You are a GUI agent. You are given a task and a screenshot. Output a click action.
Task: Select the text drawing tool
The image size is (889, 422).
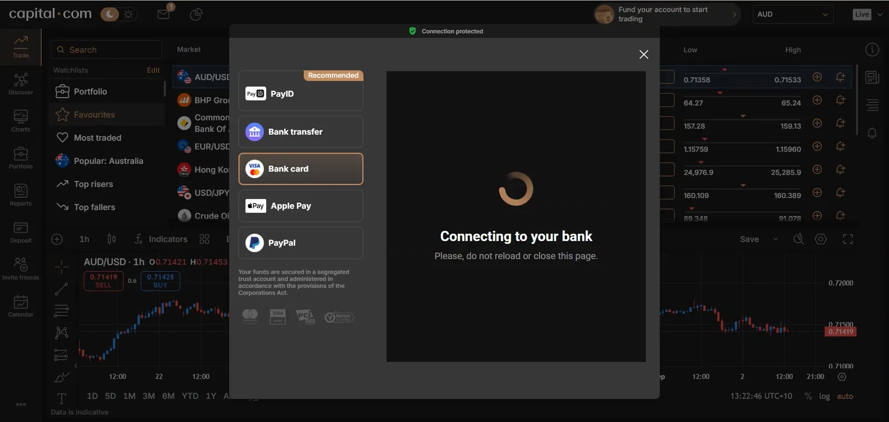[x=62, y=398]
